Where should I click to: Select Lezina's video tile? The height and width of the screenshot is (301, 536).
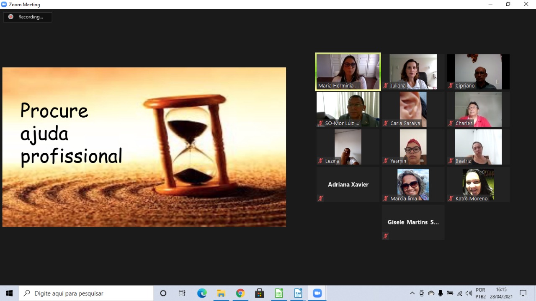coord(348,147)
